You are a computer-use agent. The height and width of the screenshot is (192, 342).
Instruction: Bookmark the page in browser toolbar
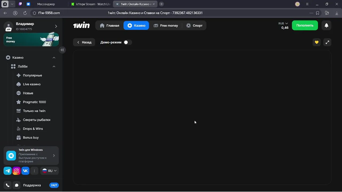[x=317, y=13]
